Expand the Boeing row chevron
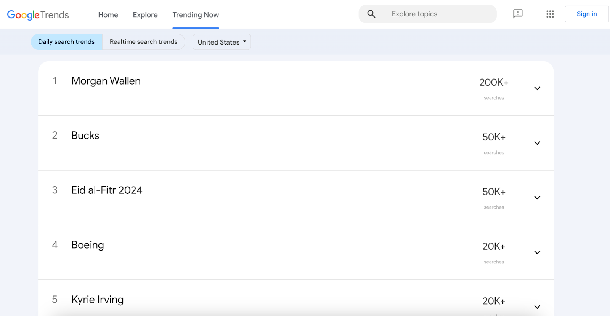This screenshot has height=316, width=610. coord(537,252)
